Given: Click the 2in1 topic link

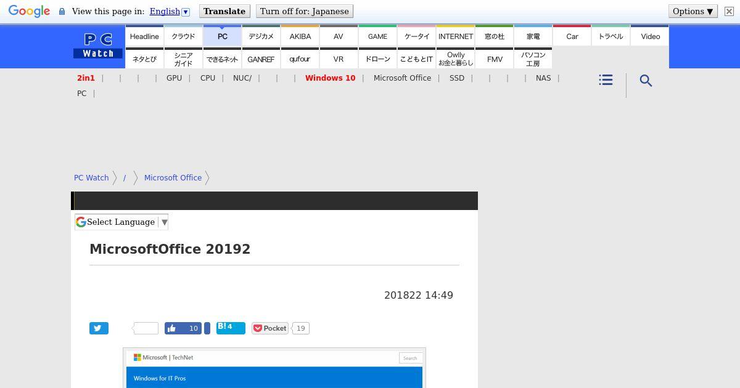Looking at the screenshot, I should point(86,78).
